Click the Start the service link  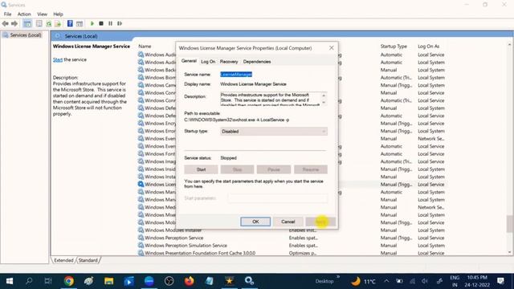(x=58, y=59)
